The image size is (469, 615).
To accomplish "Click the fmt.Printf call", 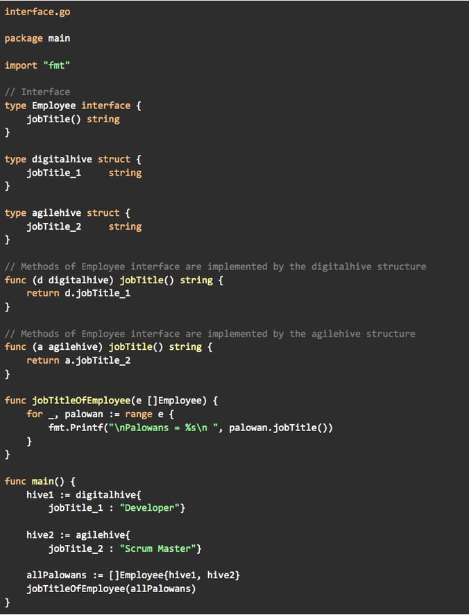I will [73, 428].
